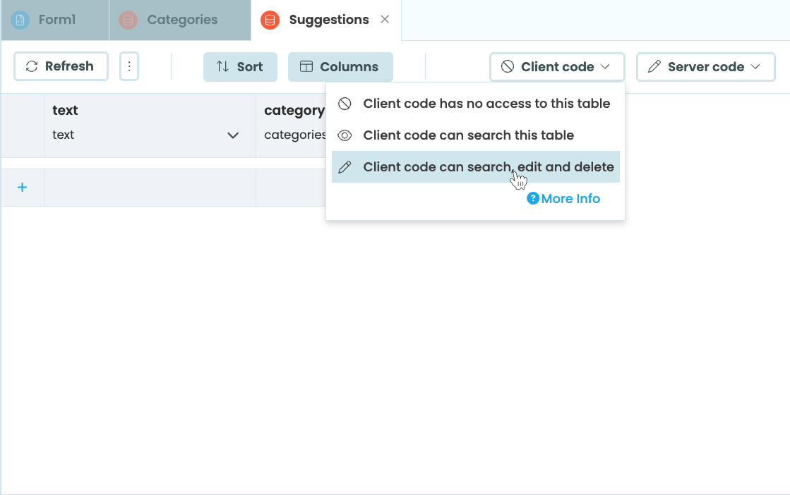Click the no-access slash icon in the menu
Screen dimensions: 790x495
click(345, 103)
